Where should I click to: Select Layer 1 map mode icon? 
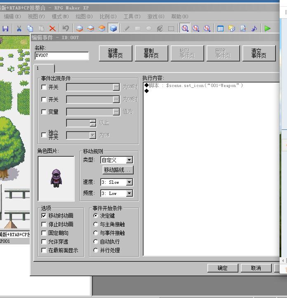80,28
